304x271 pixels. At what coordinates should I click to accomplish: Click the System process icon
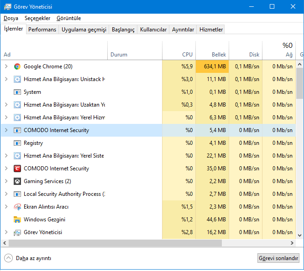17,92
